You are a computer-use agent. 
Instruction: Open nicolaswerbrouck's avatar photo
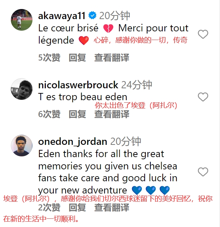[x=22, y=89]
